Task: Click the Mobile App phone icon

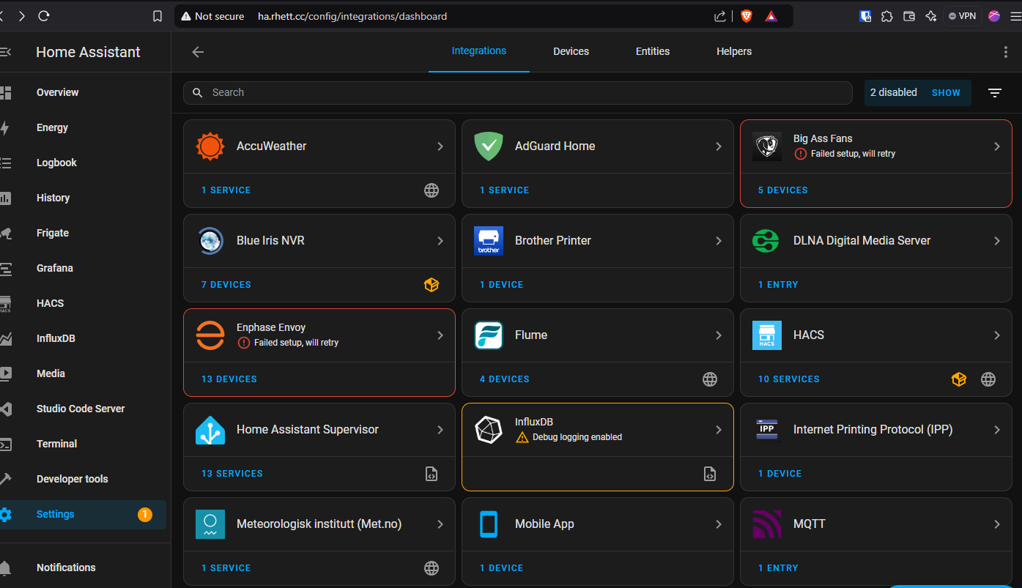Action: [489, 524]
